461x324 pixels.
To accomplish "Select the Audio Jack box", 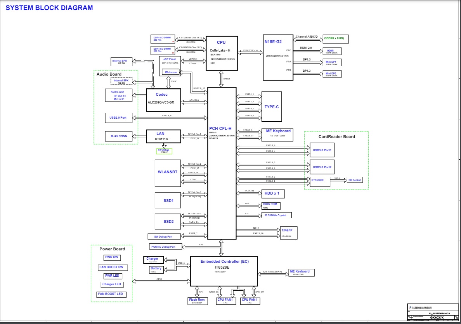I will [119, 95].
